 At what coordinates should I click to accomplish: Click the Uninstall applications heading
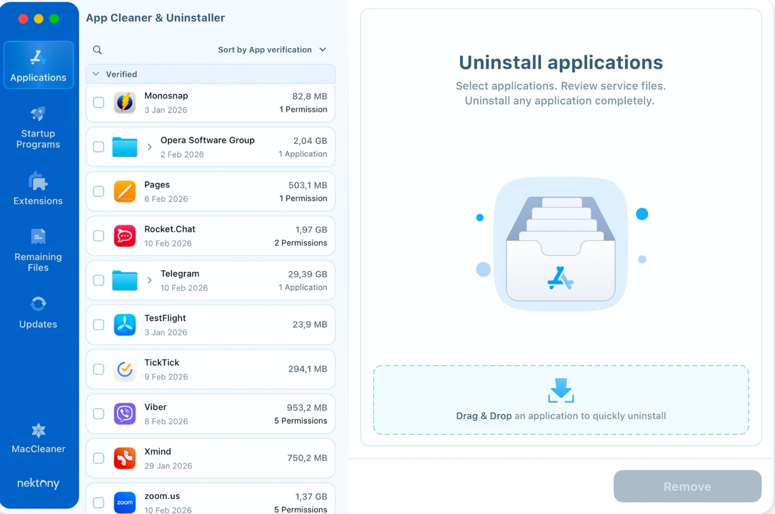click(561, 62)
